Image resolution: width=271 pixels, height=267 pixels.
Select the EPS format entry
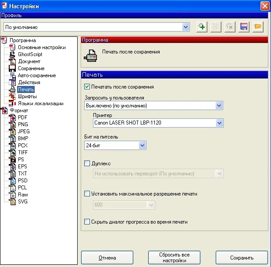click(x=22, y=167)
